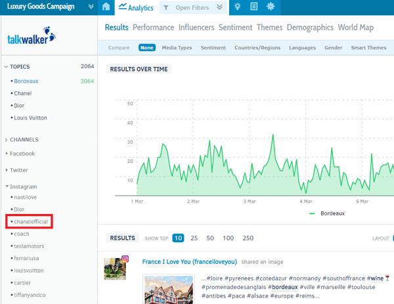
Task: Click the lightbulb insights icon
Action: 237,7
